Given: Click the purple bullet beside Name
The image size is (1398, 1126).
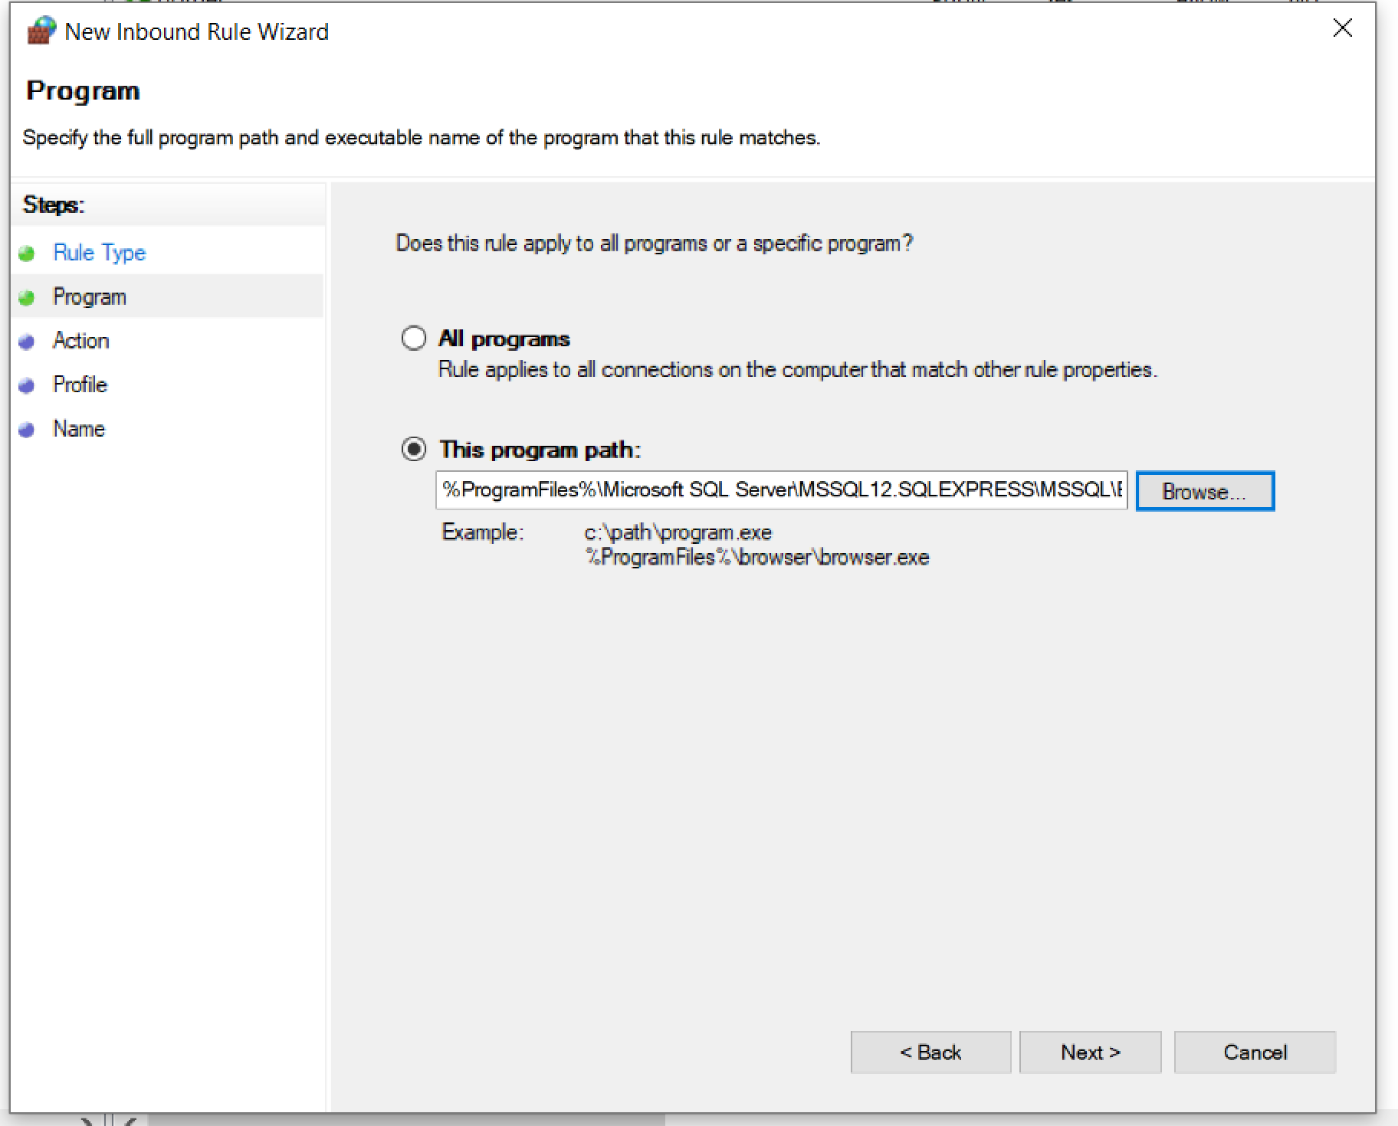Looking at the screenshot, I should tap(28, 429).
